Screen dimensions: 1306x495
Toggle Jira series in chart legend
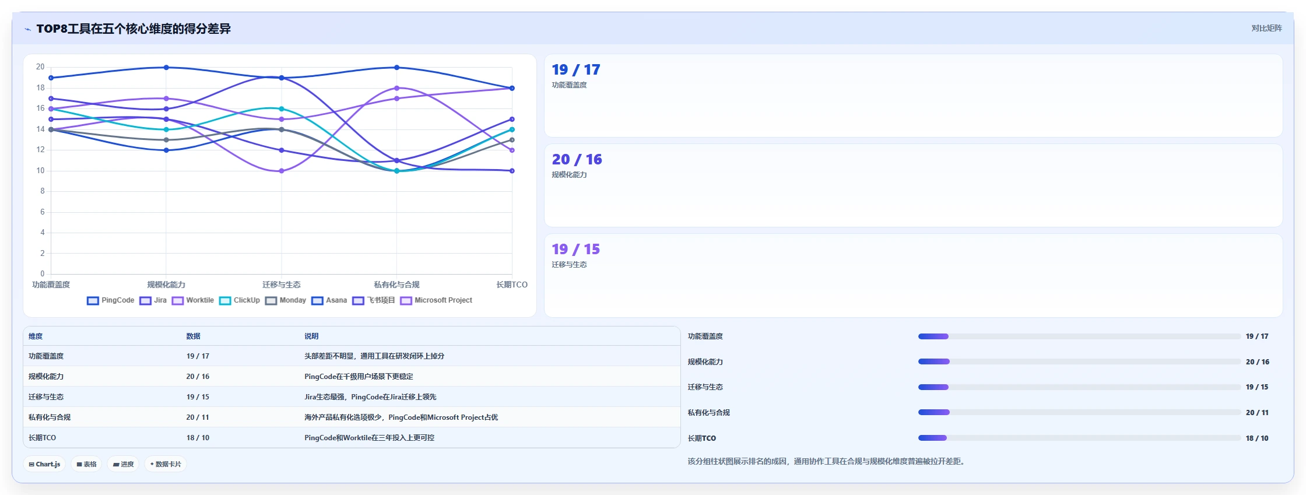click(153, 300)
